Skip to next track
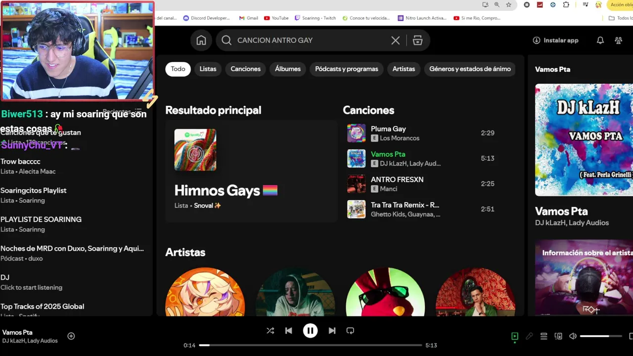633x356 pixels. pyautogui.click(x=332, y=331)
